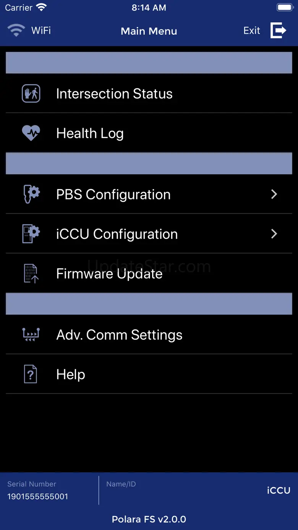
Task: Tap the Adv. Comm Settings network icon
Action: point(31,335)
